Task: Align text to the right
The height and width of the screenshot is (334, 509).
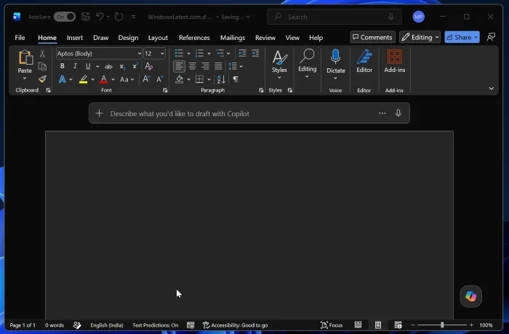Action: pos(205,67)
